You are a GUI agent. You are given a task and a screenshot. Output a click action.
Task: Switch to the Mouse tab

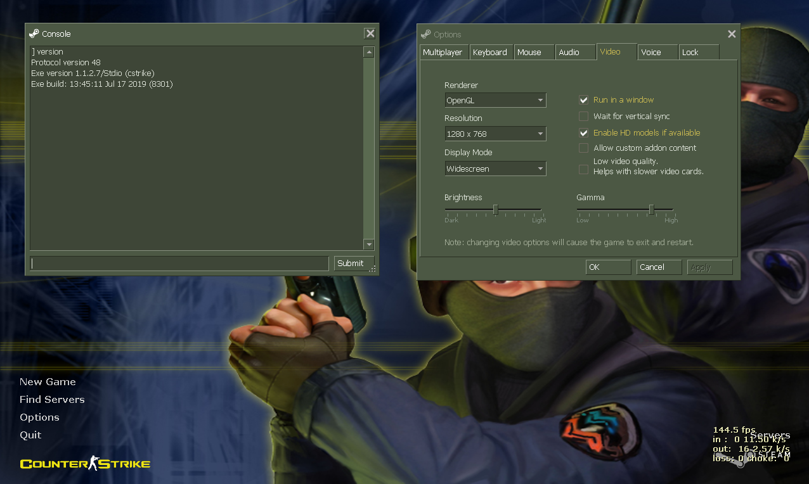click(x=534, y=52)
